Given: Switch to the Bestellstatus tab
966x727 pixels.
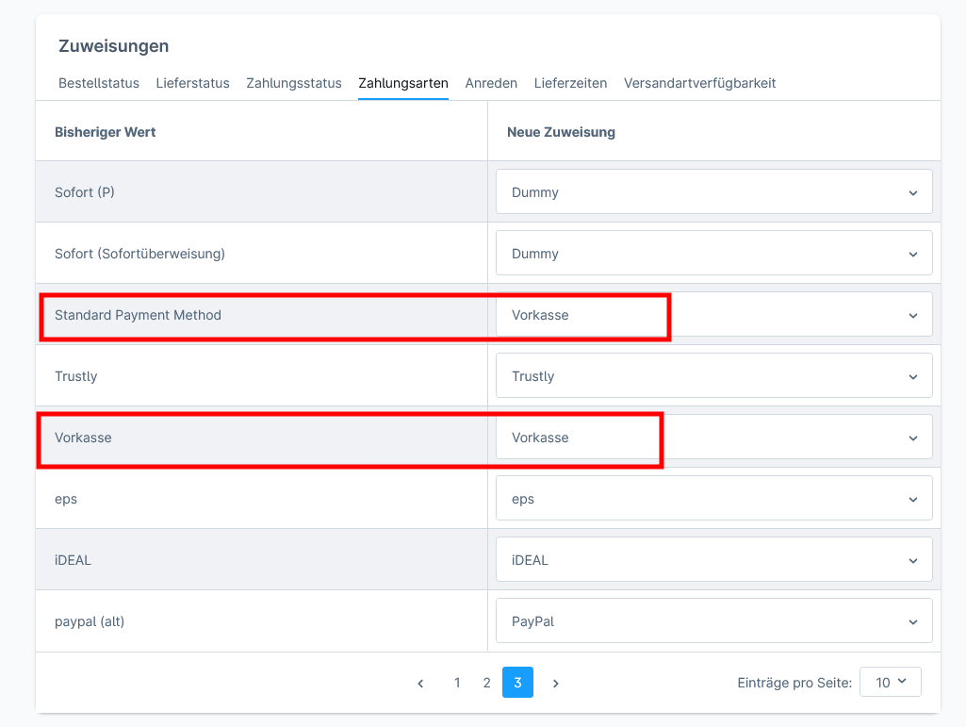Looking at the screenshot, I should [x=99, y=83].
